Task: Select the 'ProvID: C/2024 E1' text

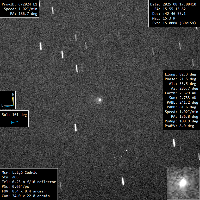Action: (19, 4)
